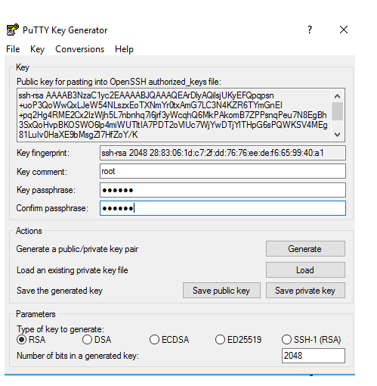The height and width of the screenshot is (386, 377).
Task: Click 'Load an existing private key file' text
Action: (73, 270)
